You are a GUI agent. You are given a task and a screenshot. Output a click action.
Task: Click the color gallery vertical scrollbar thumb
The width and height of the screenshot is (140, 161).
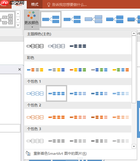[134, 69]
